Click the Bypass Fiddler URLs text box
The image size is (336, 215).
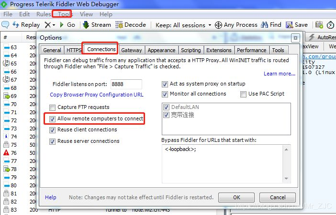point(222,164)
